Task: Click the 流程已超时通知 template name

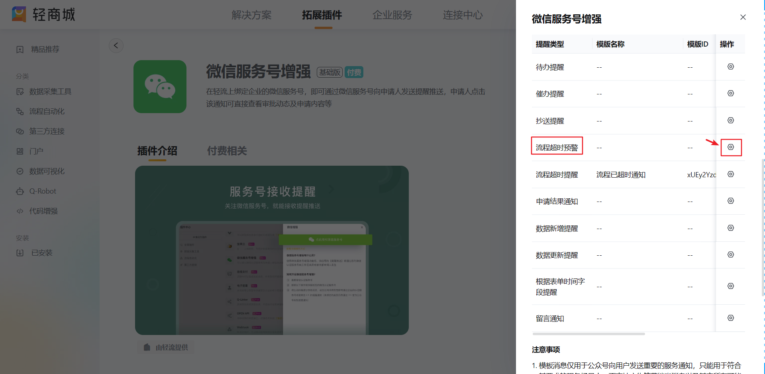Action: [621, 175]
